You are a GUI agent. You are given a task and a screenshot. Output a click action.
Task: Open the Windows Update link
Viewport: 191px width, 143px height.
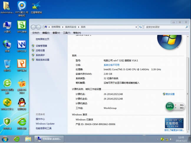point(45,124)
